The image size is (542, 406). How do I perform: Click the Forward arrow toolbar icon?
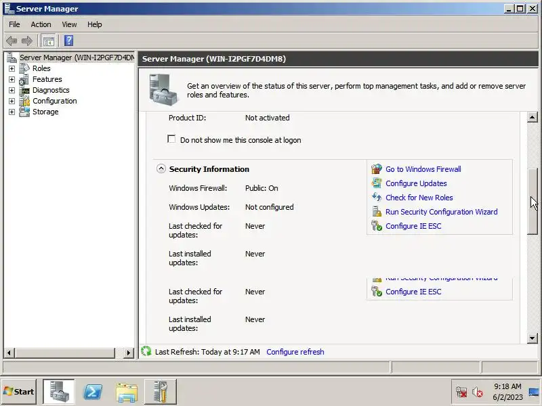(27, 41)
